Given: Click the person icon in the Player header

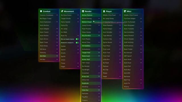Looking at the screenshot, I should [x=104, y=11].
